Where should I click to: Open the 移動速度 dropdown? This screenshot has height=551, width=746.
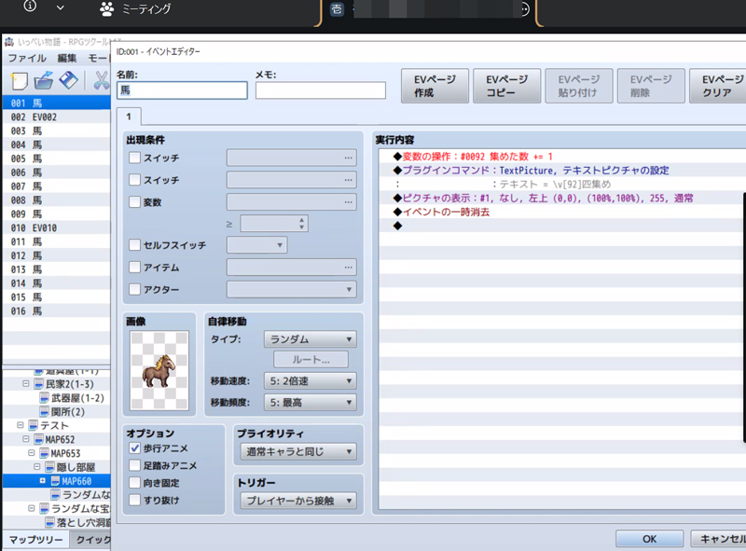click(x=311, y=380)
